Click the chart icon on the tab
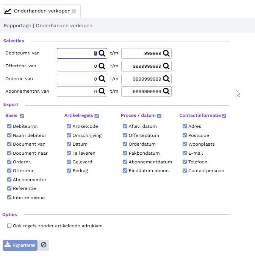This screenshot has height=261, width=255. pos(7,11)
